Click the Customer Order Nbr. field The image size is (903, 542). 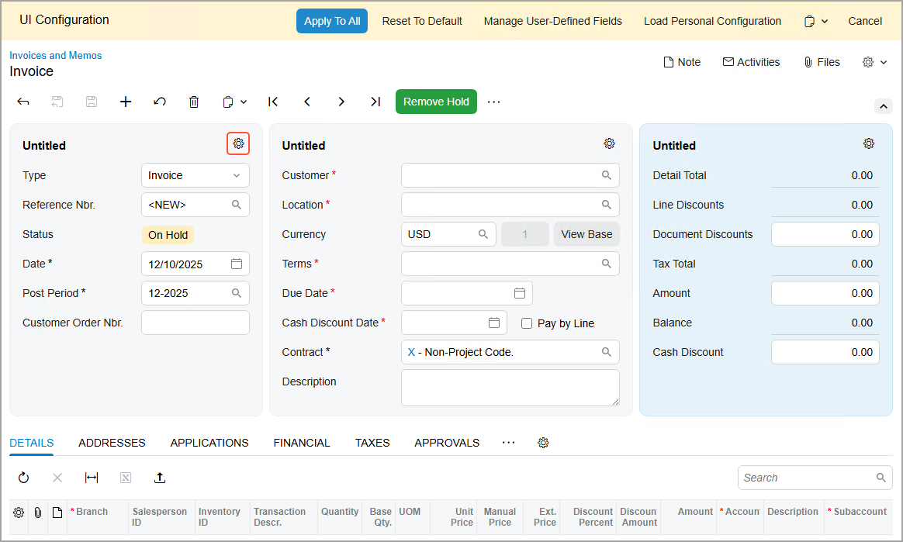tap(195, 323)
